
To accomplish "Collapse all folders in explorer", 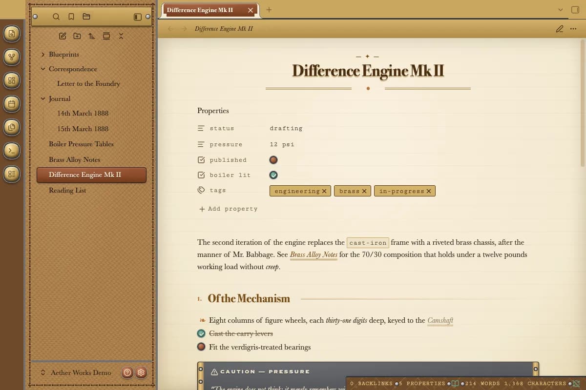I will [121, 36].
